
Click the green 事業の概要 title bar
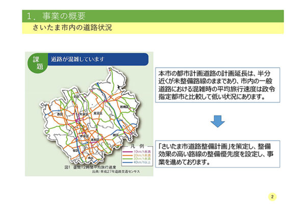click(x=153, y=16)
